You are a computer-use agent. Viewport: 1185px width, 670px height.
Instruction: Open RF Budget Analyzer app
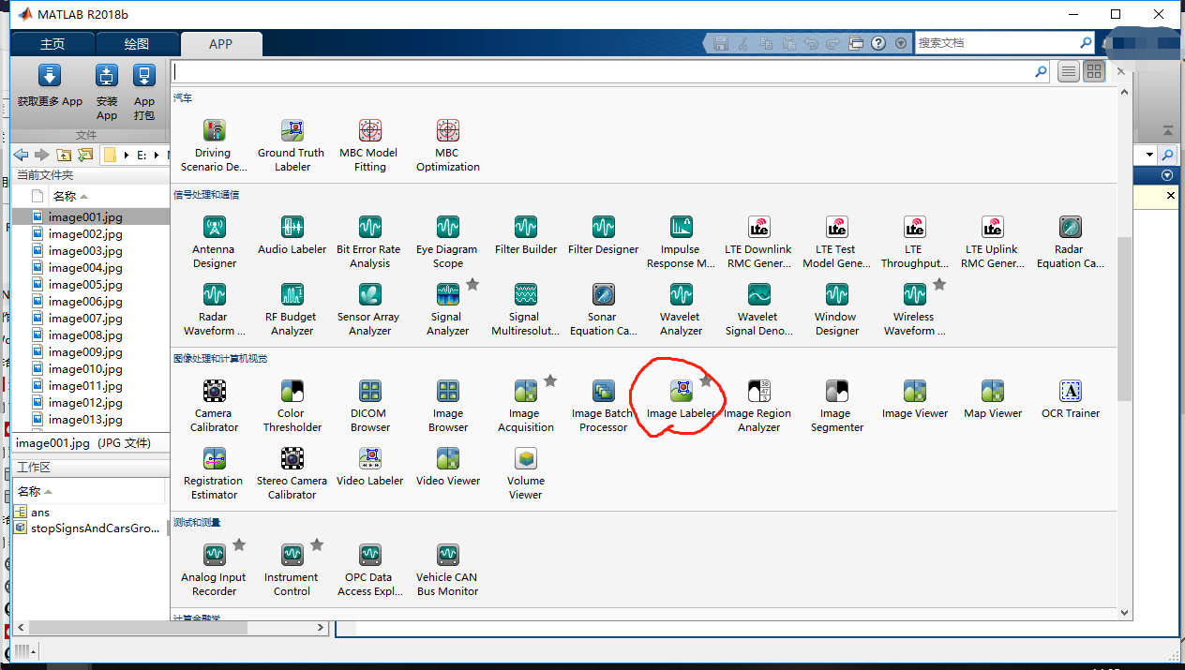pyautogui.click(x=292, y=309)
